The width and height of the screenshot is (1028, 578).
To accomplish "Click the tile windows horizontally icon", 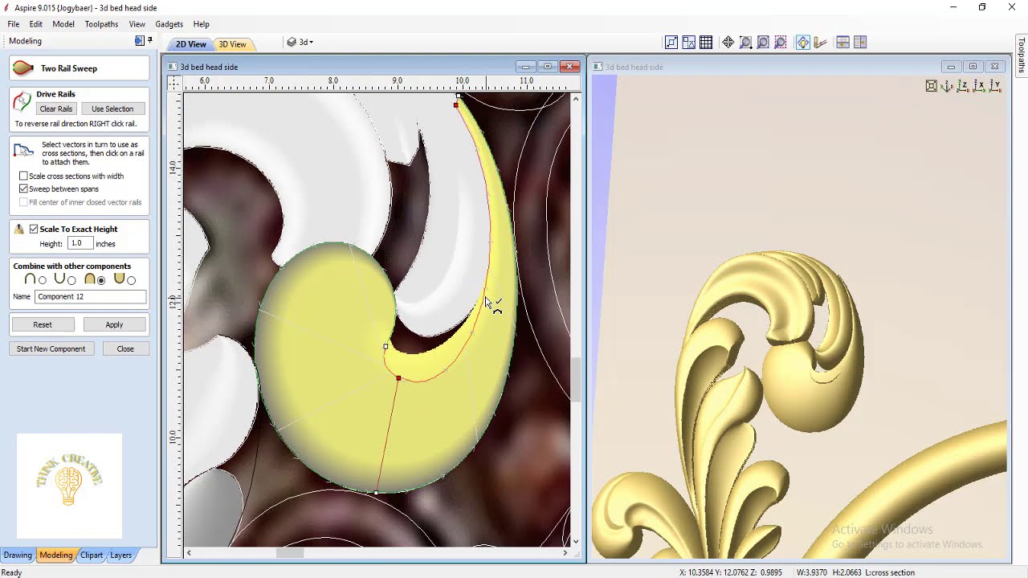I will tap(842, 43).
